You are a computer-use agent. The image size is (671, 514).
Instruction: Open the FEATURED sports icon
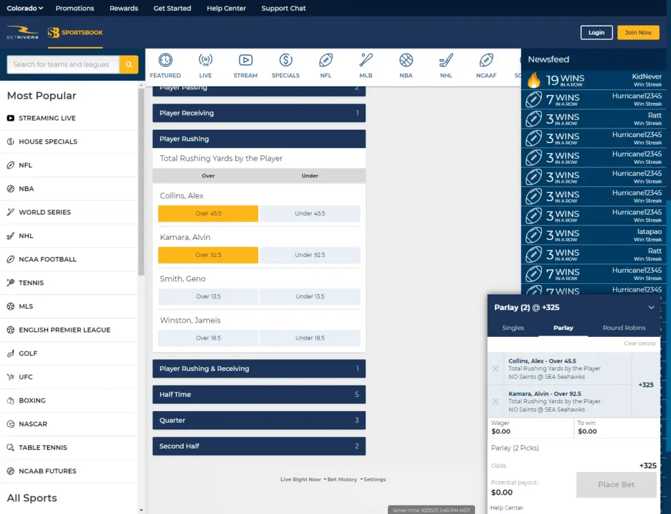(165, 60)
